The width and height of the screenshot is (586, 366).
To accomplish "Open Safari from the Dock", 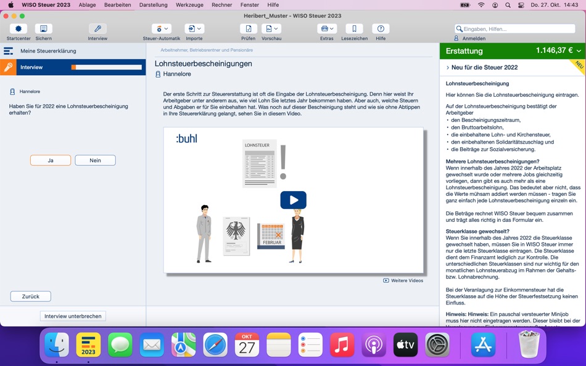I will click(x=215, y=344).
